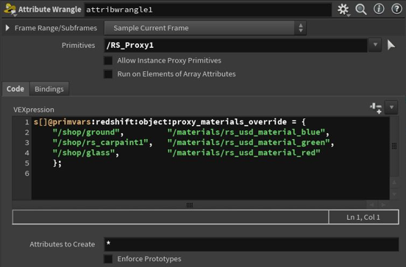Open the node info icon

point(379,9)
